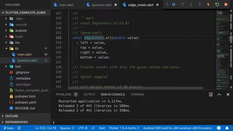Expand the Outline section
Viewport: 233px width, 131px height.
click(x=25, y=116)
